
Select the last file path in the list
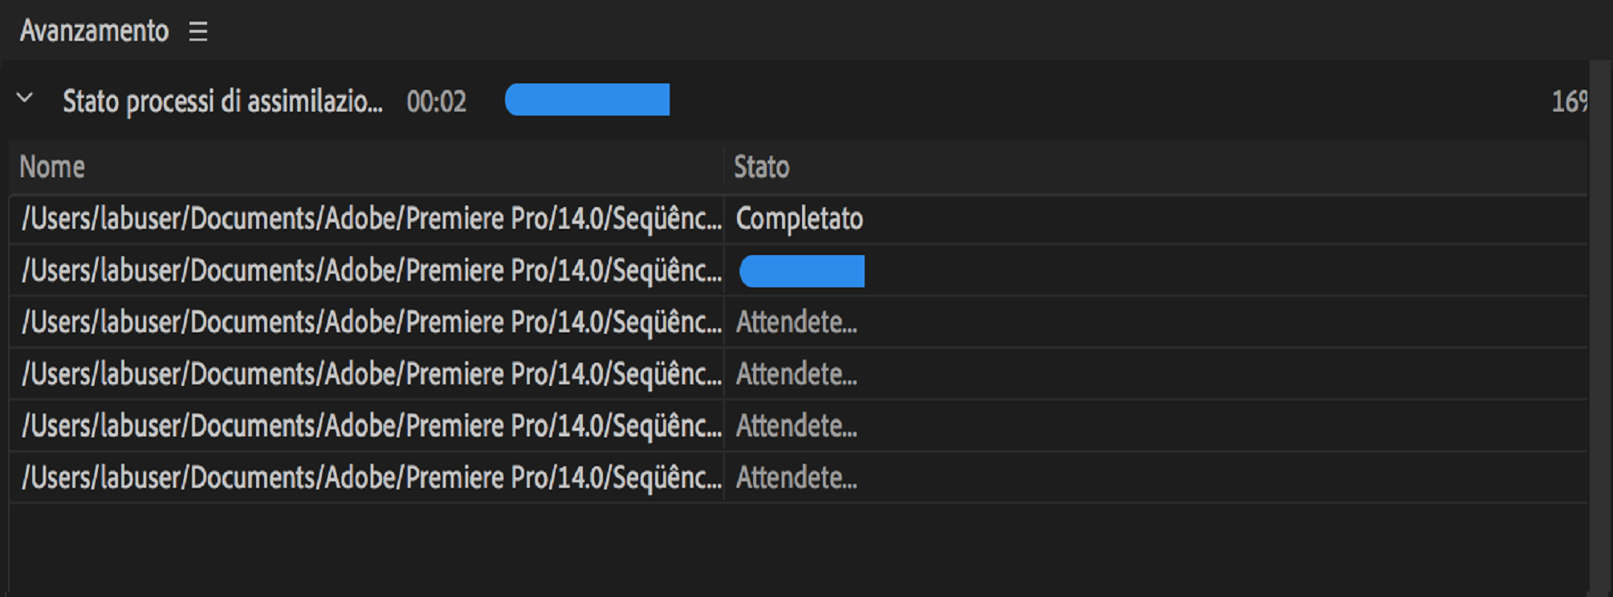371,477
